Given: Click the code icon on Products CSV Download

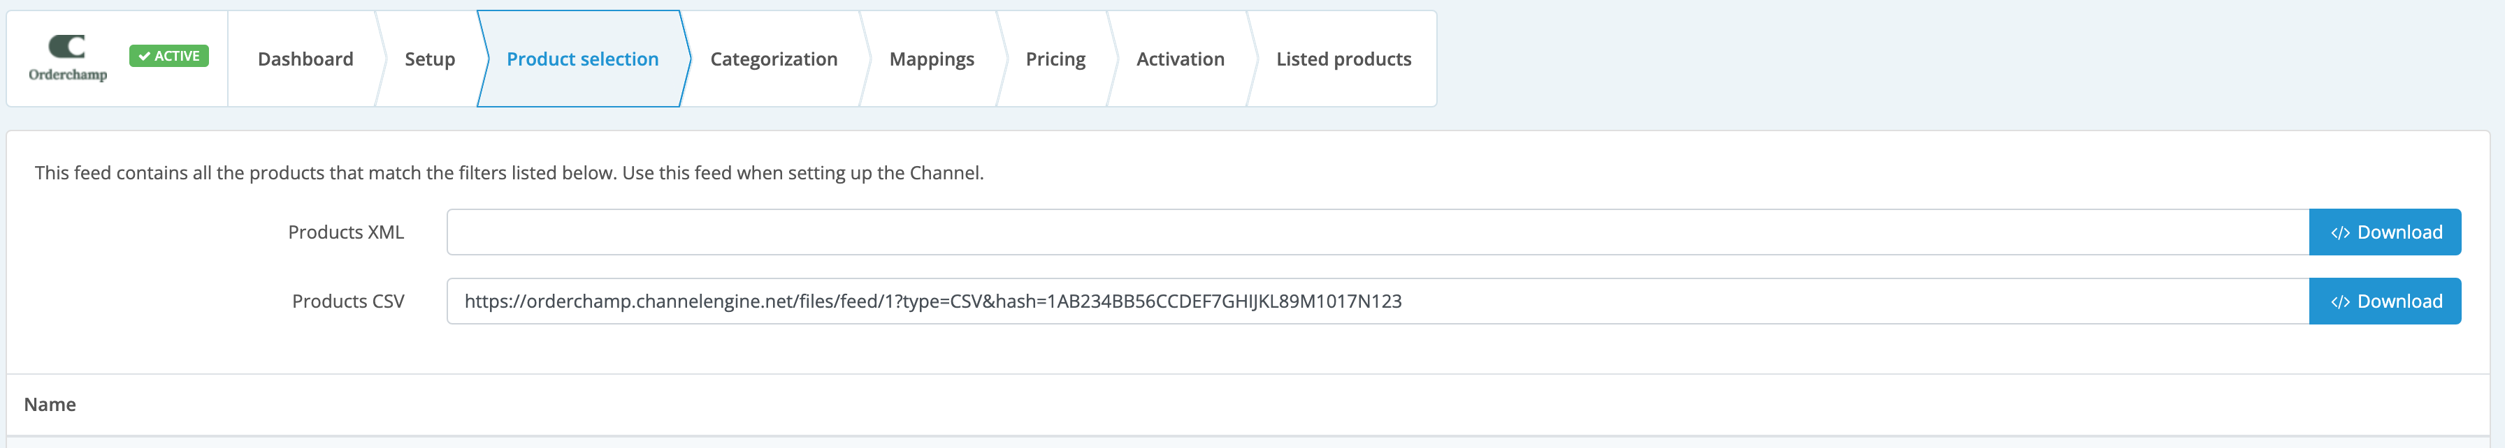Looking at the screenshot, I should tap(2339, 302).
